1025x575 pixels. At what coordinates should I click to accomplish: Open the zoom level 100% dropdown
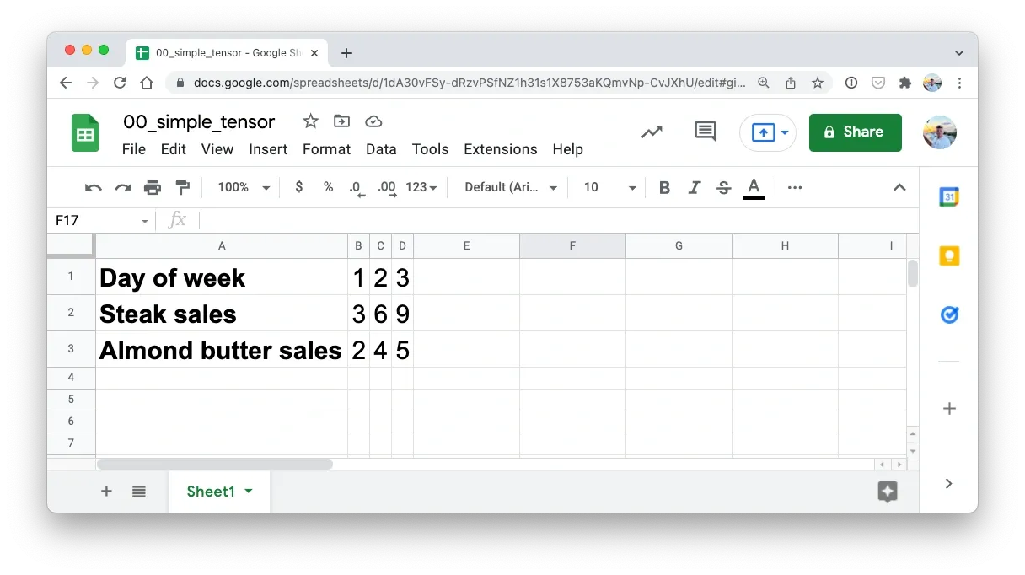pos(244,187)
